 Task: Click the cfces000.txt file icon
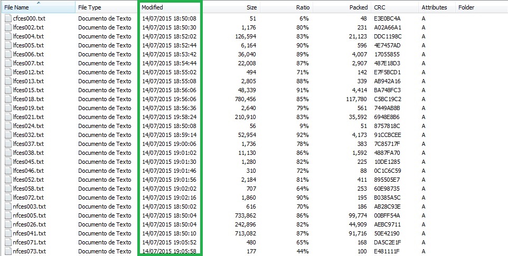click(8, 18)
